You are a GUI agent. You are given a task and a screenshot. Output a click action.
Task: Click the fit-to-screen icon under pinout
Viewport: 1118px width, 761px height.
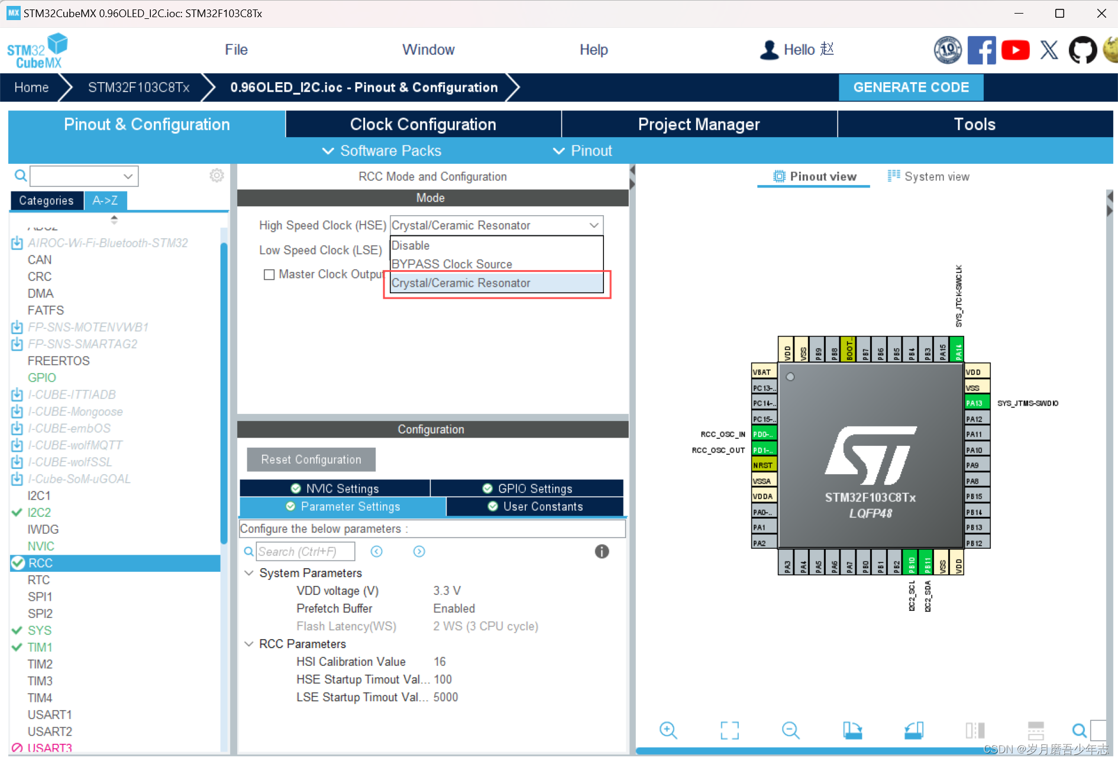(729, 730)
